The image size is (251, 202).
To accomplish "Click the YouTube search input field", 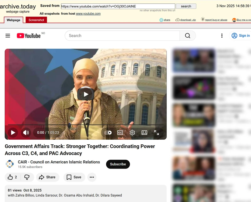I will click(x=122, y=36).
